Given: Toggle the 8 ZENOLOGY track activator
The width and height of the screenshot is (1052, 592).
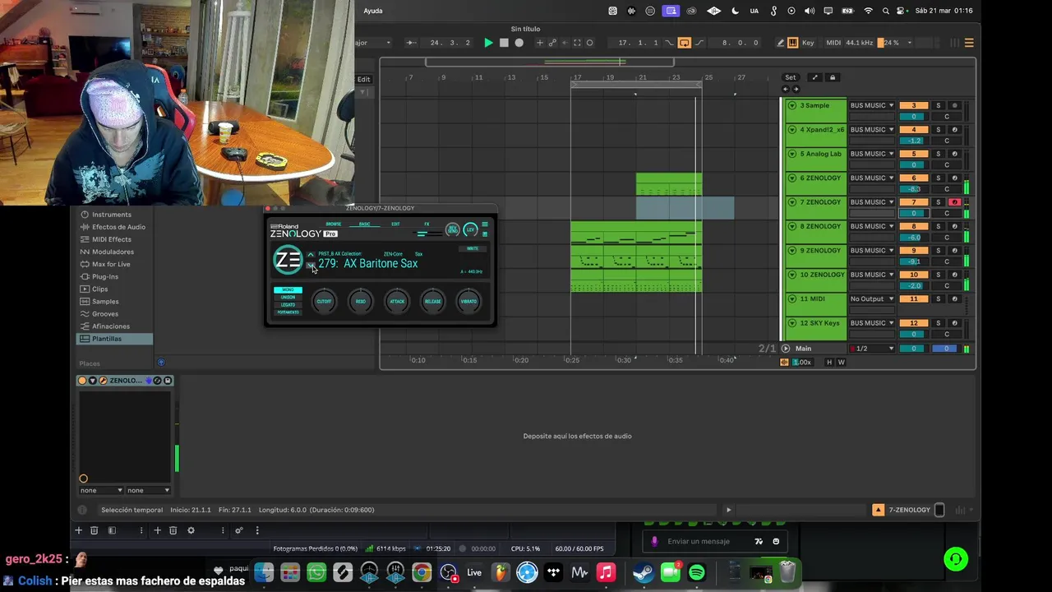Looking at the screenshot, I should pyautogui.click(x=913, y=226).
